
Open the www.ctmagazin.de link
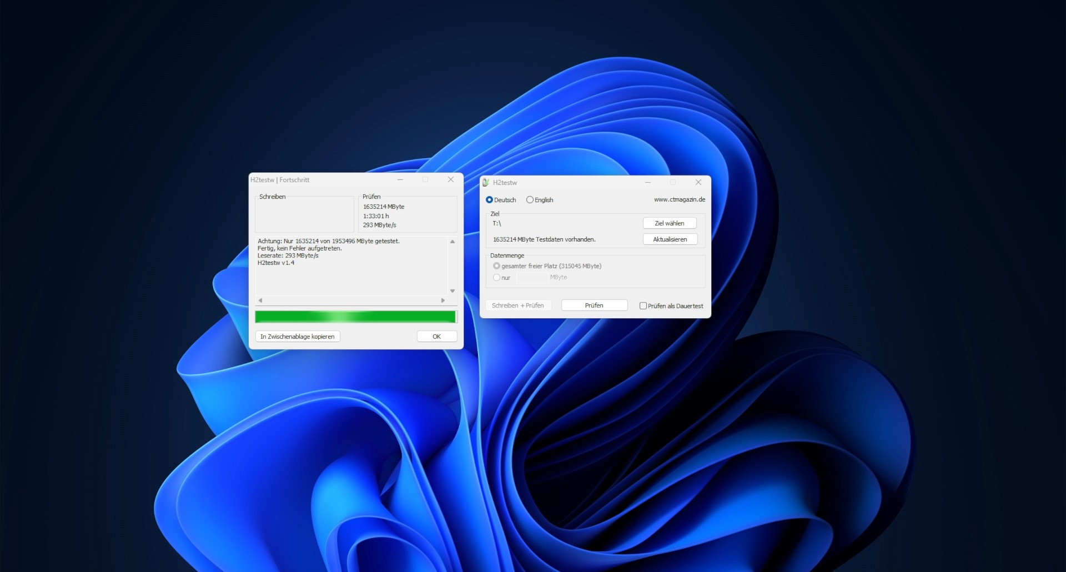(x=679, y=199)
